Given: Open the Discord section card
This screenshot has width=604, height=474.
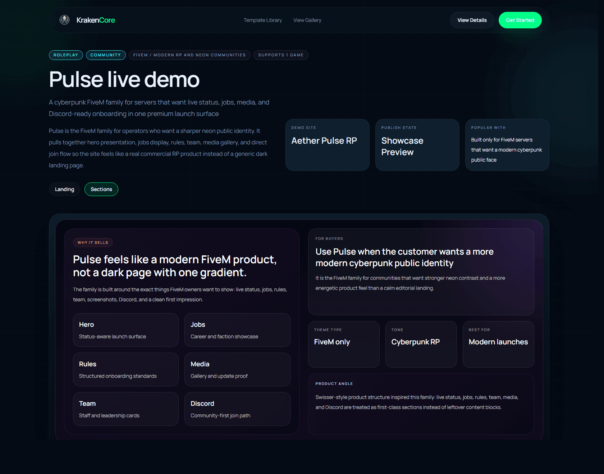Looking at the screenshot, I should pyautogui.click(x=237, y=409).
